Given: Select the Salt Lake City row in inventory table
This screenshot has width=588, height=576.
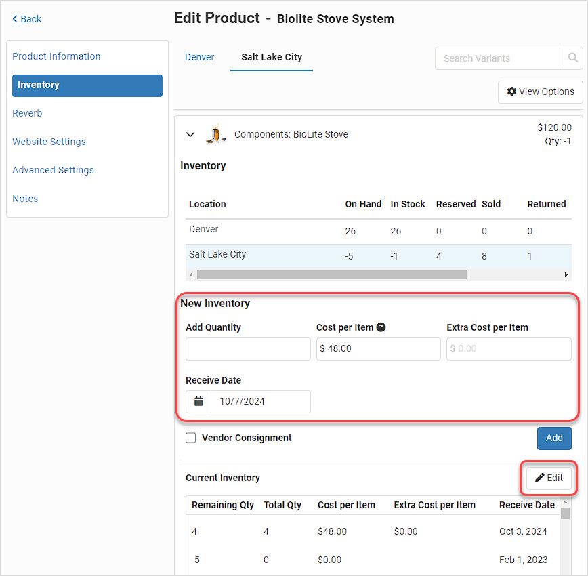Looking at the screenshot, I should click(379, 256).
